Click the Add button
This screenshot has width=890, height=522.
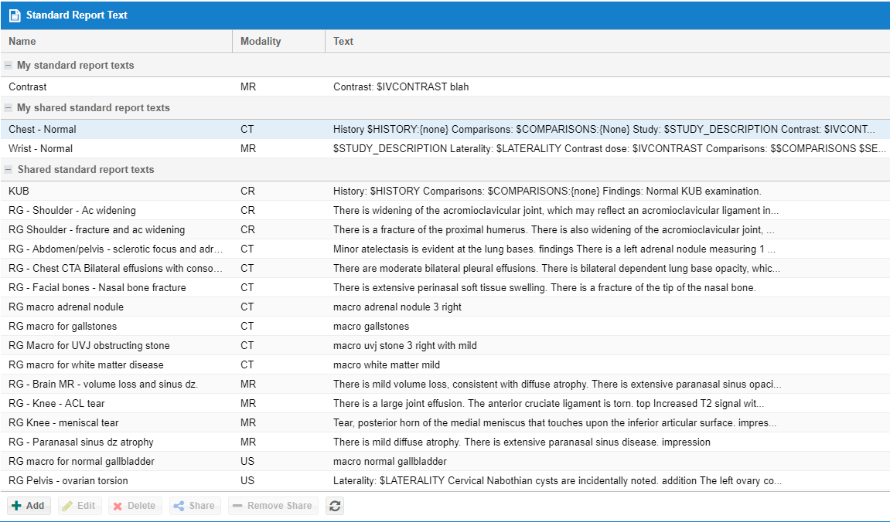coord(29,506)
